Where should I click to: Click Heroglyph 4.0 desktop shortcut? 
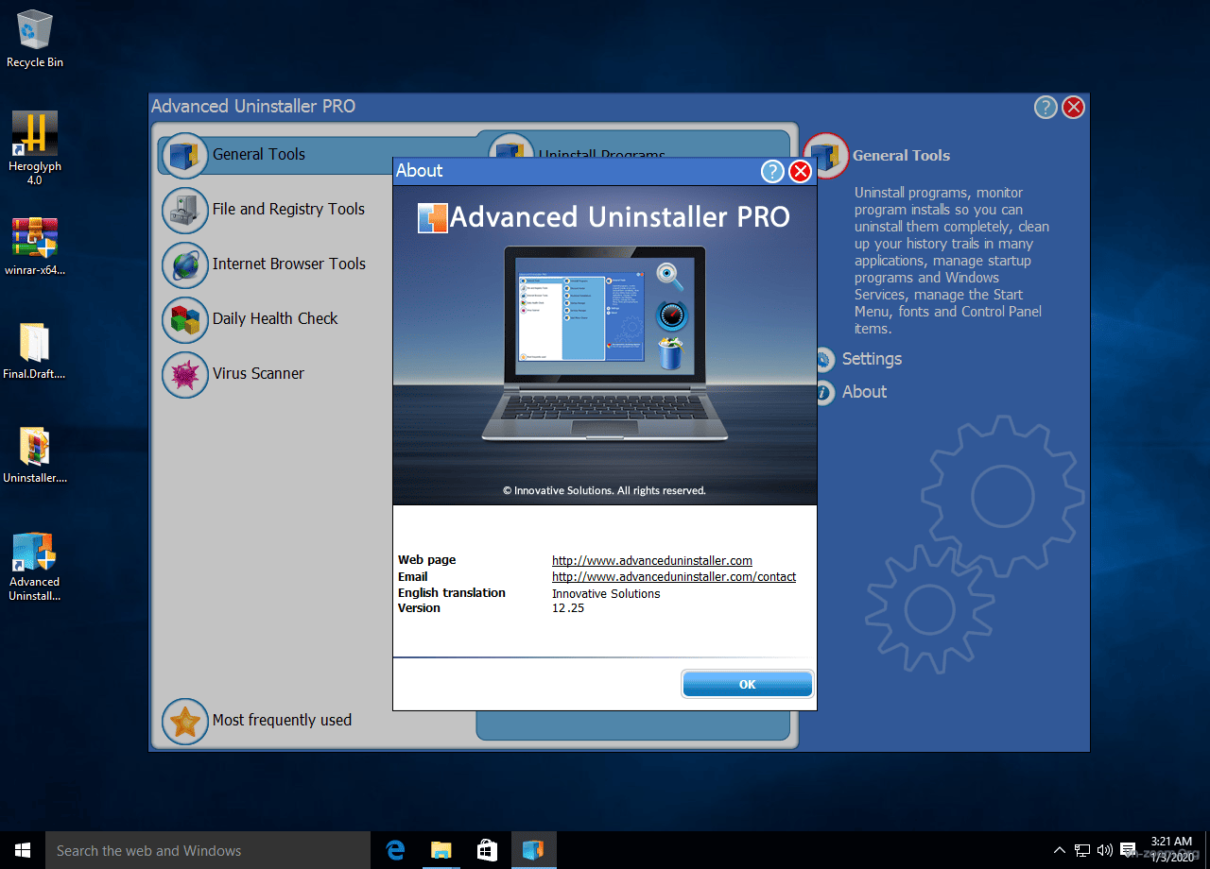[35, 148]
